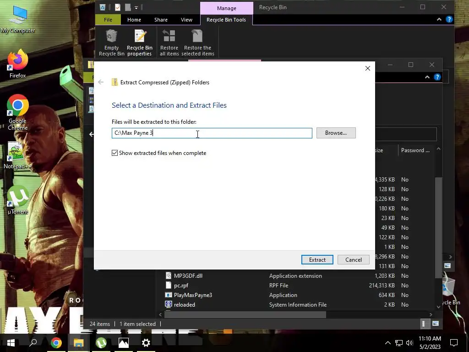Screen dimensions: 469x352
Task: Click the network tray icon
Action: click(x=399, y=343)
